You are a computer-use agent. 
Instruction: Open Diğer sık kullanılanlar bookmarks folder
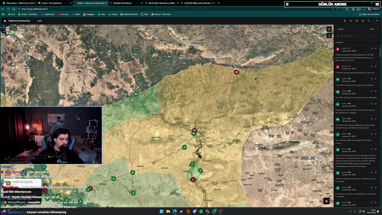click(369, 14)
